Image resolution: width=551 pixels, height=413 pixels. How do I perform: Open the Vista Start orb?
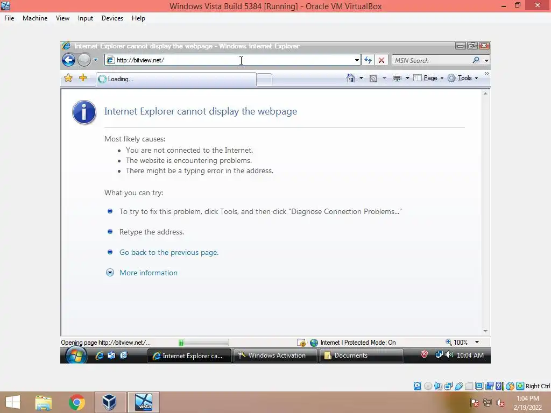76,355
